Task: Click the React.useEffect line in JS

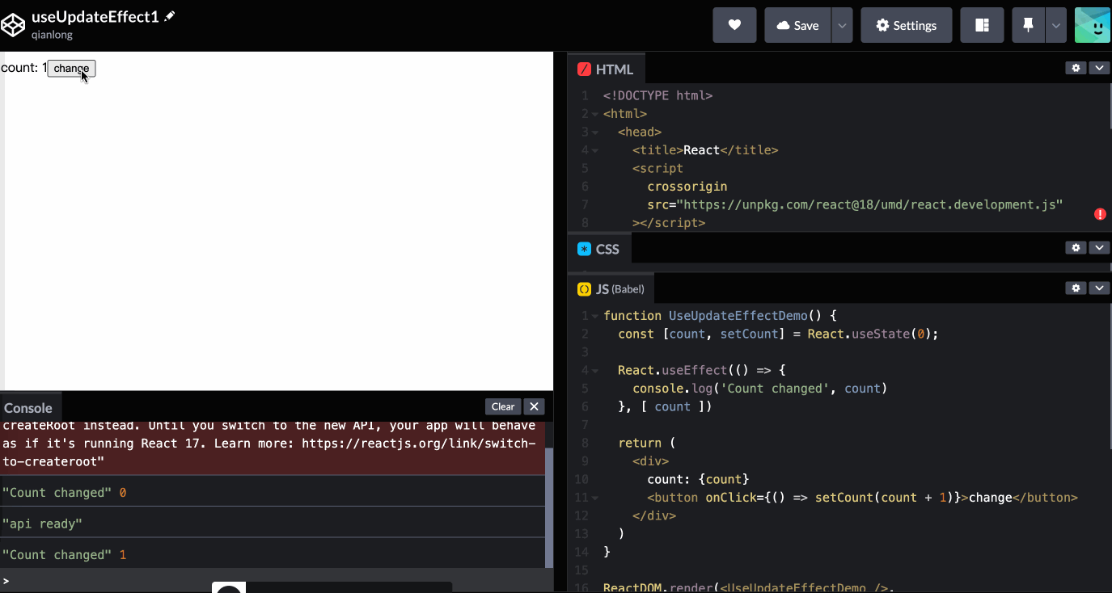Action: [x=702, y=370]
